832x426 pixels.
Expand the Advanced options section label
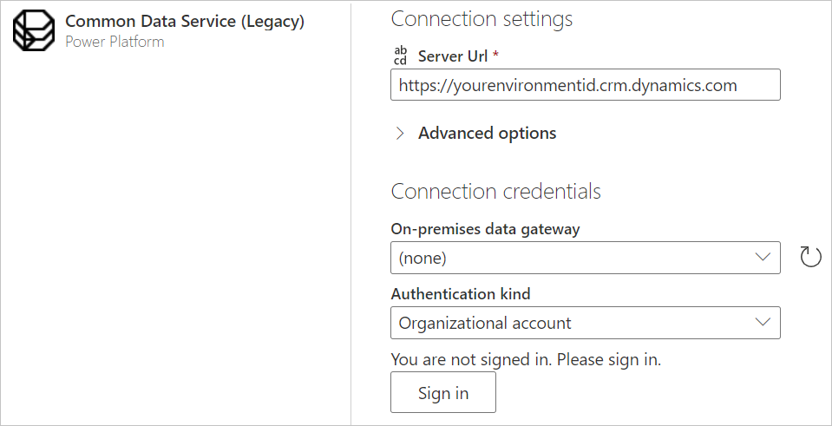tap(487, 134)
